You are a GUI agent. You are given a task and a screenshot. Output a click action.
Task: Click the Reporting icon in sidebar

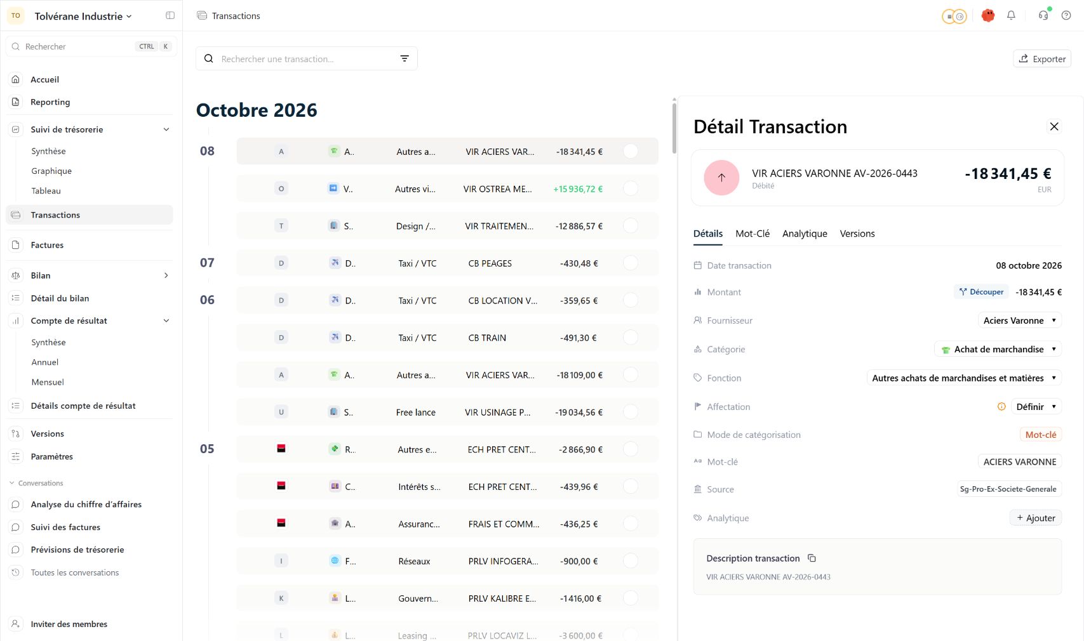click(16, 102)
